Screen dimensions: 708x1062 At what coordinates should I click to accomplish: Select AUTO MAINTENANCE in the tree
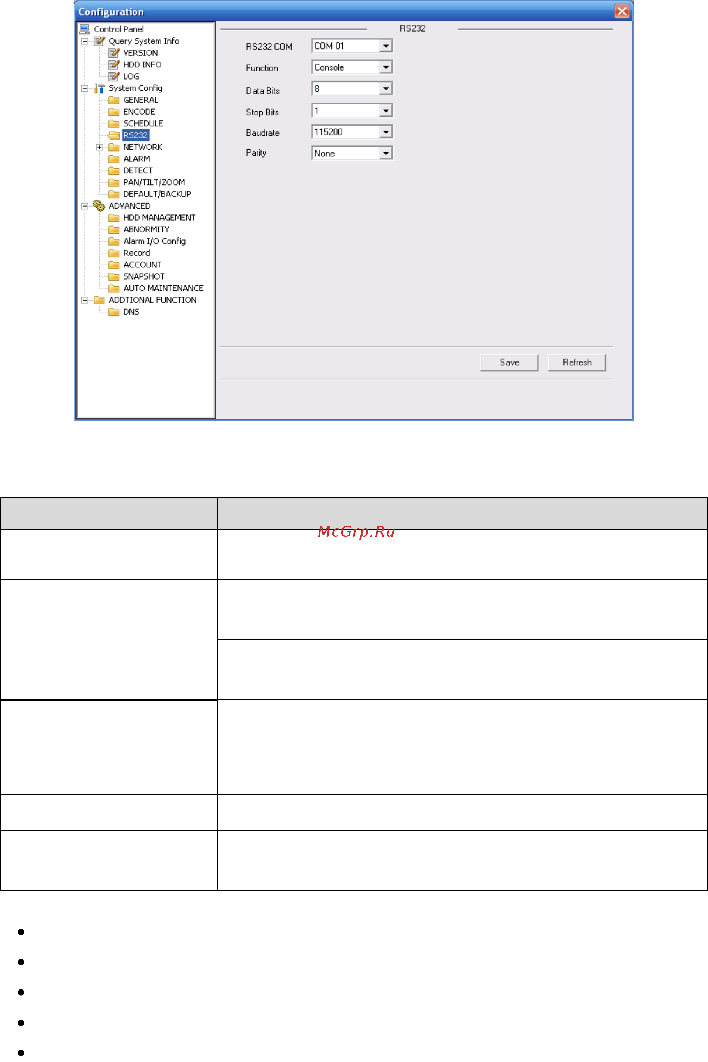[163, 288]
